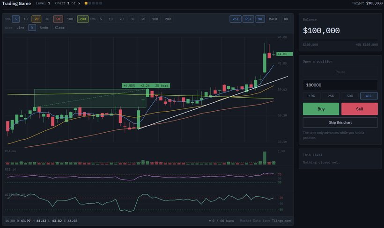The image size is (384, 228).
Task: Enable the EMA 30 overlay
Action: (x=132, y=19)
